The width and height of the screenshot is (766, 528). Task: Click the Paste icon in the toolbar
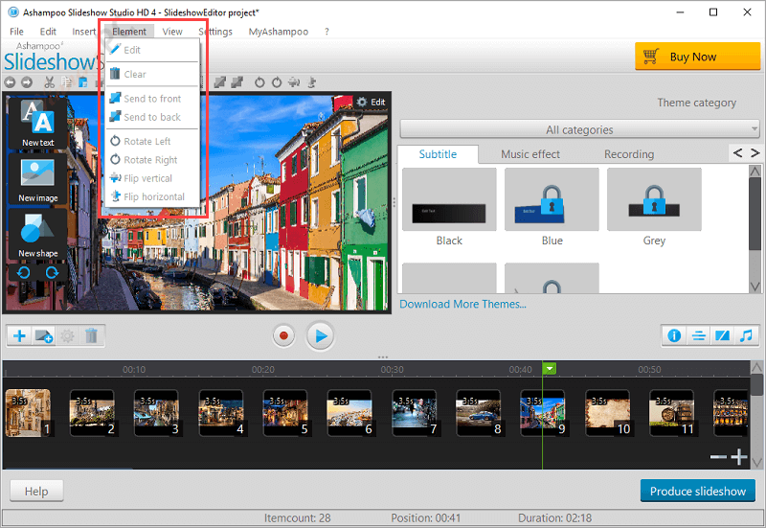(x=83, y=82)
